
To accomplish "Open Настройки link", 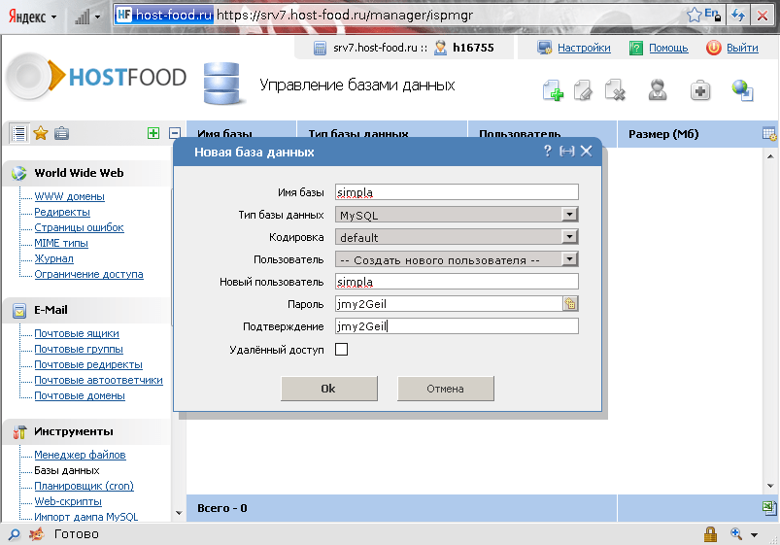I will 584,48.
